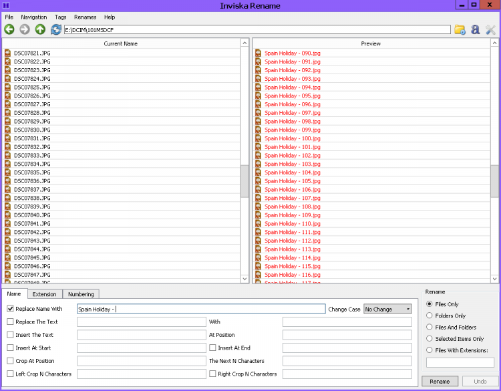Screen dimensions: 501x391
Task: Open the folder browse icon
Action: (x=460, y=29)
